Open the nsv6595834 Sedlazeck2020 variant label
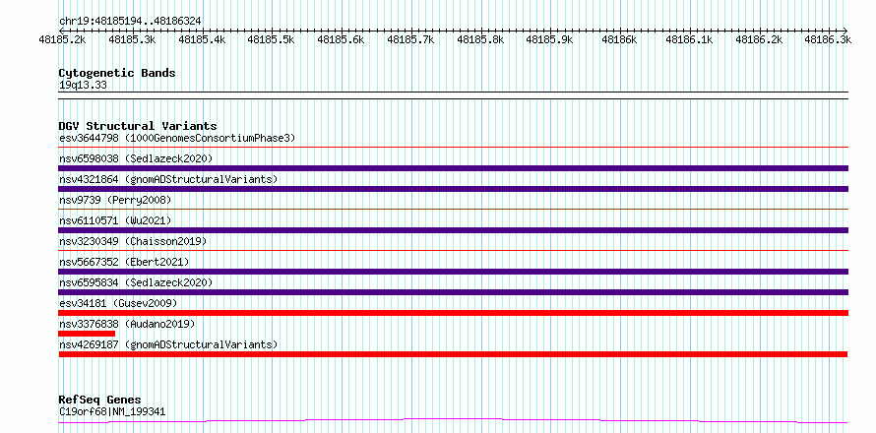 (x=136, y=282)
